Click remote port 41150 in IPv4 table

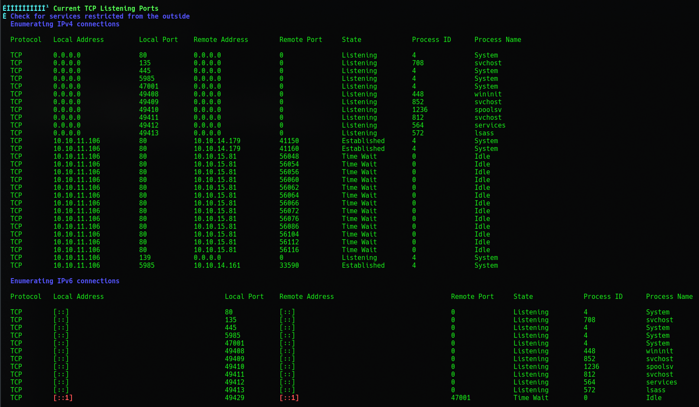tap(289, 141)
